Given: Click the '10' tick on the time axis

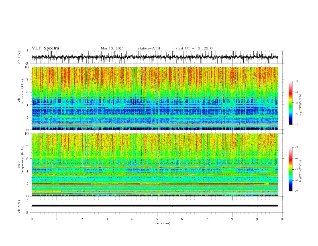Looking at the screenshot, I should point(282,219).
